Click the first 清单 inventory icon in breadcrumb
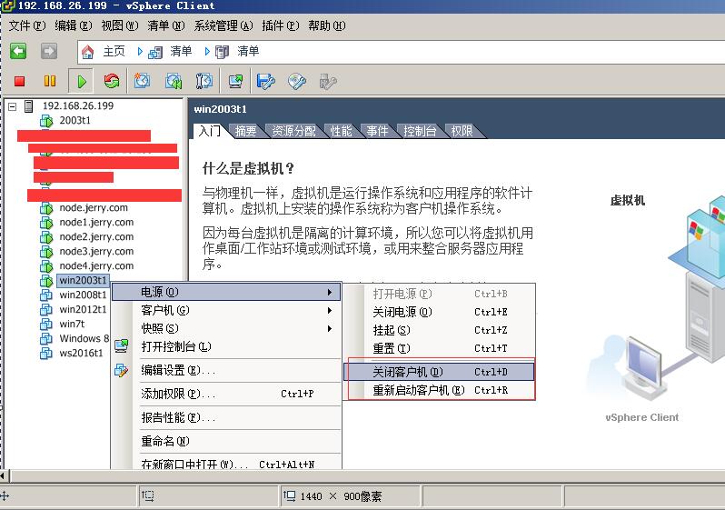The image size is (725, 510). click(155, 53)
